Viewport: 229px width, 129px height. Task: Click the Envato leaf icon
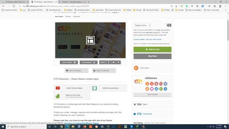[58, 96]
